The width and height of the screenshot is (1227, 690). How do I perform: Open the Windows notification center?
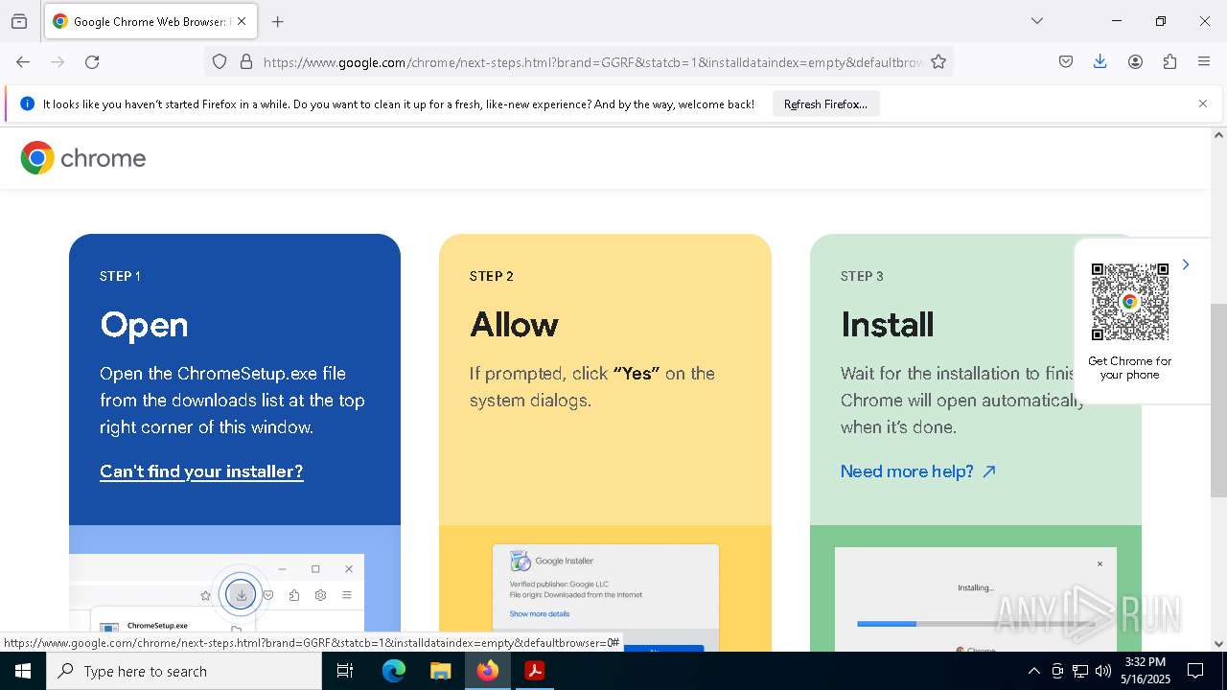[1195, 671]
